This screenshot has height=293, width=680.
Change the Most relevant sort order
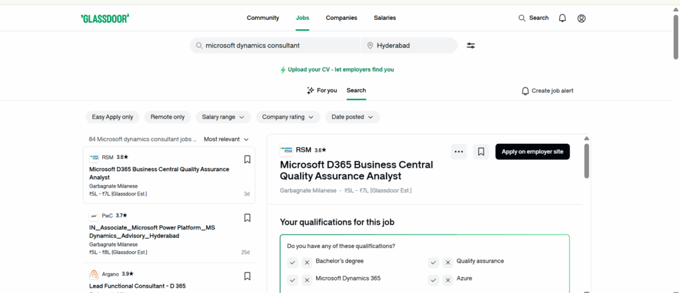pos(226,140)
